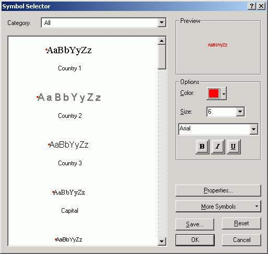
Task: Toggle the Underline formatting button
Action: click(x=234, y=147)
